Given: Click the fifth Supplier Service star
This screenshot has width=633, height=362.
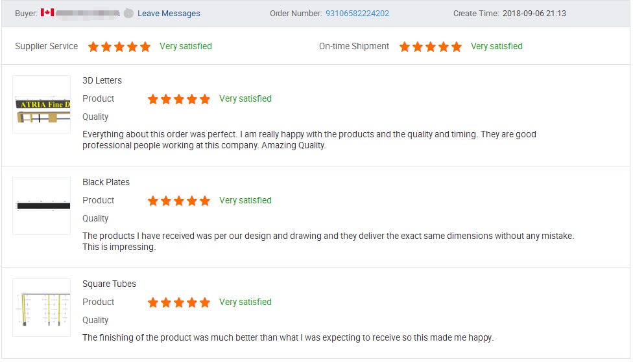Looking at the screenshot, I should tap(145, 47).
